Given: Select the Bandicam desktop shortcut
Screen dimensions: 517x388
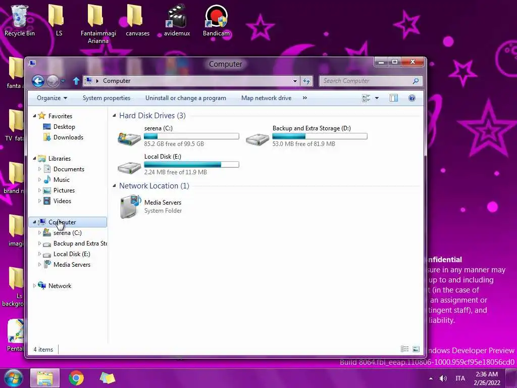Looking at the screenshot, I should pyautogui.click(x=216, y=20).
